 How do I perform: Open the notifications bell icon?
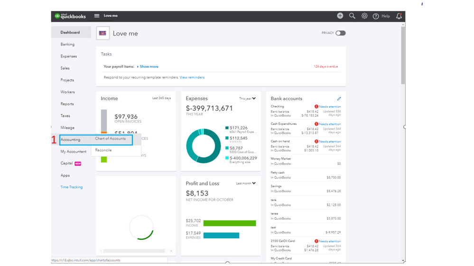(399, 16)
